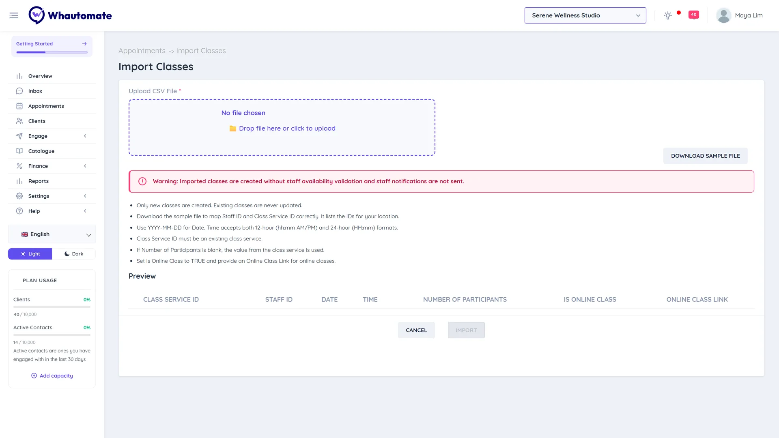Click the warning alert circle icon
779x438 pixels.
click(x=142, y=182)
